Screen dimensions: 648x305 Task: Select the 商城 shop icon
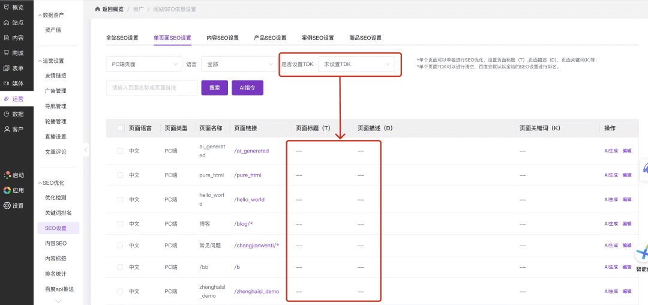(7, 53)
